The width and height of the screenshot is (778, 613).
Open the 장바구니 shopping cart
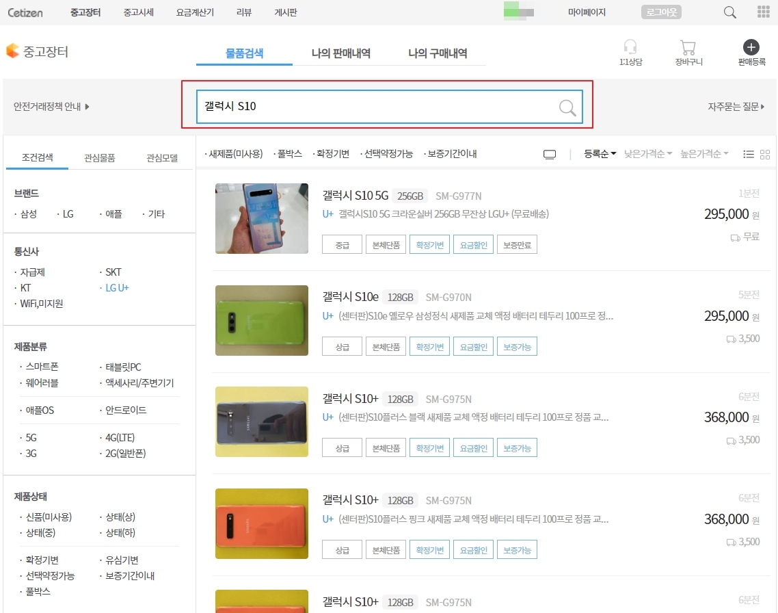tap(688, 47)
